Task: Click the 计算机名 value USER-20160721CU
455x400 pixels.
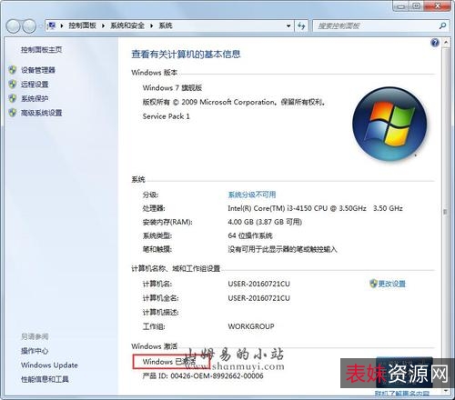Action: coord(259,284)
